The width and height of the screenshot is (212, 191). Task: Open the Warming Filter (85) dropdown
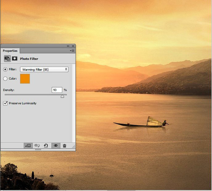44,69
